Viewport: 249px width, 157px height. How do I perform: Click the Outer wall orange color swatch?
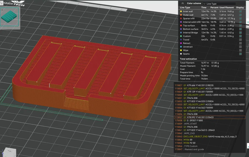pos(181,15)
